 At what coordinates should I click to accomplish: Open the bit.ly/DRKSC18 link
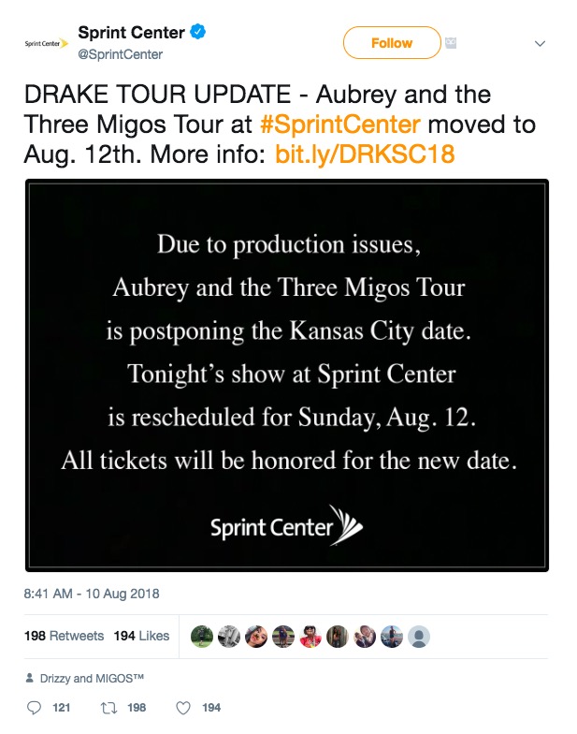click(x=365, y=154)
